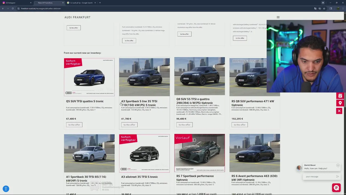Click the translate page icon

tap(315, 8)
